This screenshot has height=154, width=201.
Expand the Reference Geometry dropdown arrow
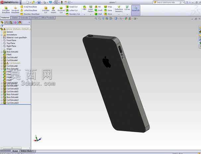(x=119, y=15)
